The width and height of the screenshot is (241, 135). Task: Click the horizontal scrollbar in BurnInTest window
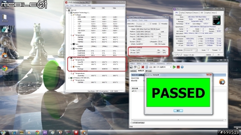tap(178, 120)
